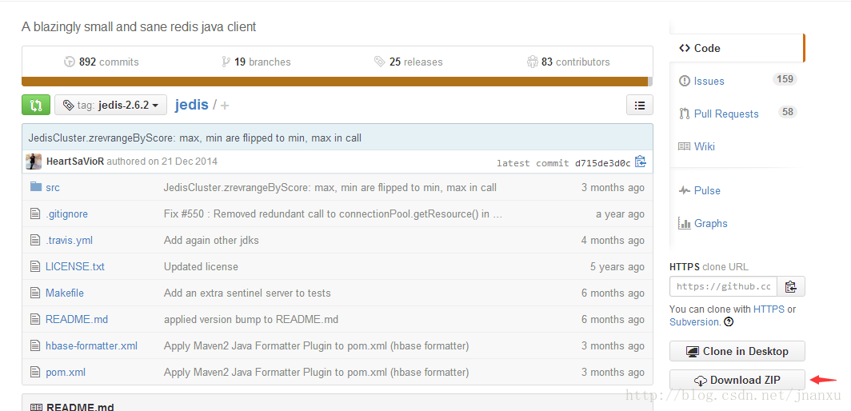Open the Issues tab

point(709,81)
